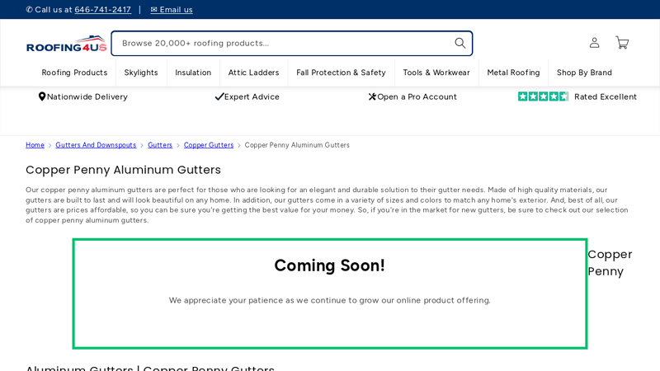Open the Roofing Products menu
This screenshot has width=660, height=371.
[x=74, y=73]
